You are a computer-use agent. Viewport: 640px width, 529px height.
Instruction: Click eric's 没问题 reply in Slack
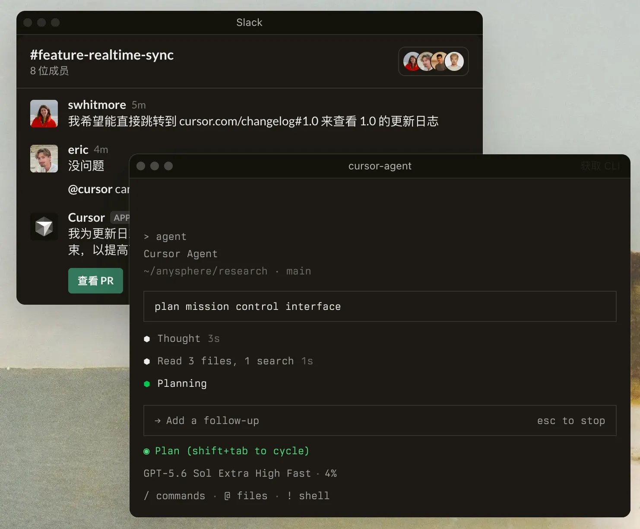click(86, 166)
